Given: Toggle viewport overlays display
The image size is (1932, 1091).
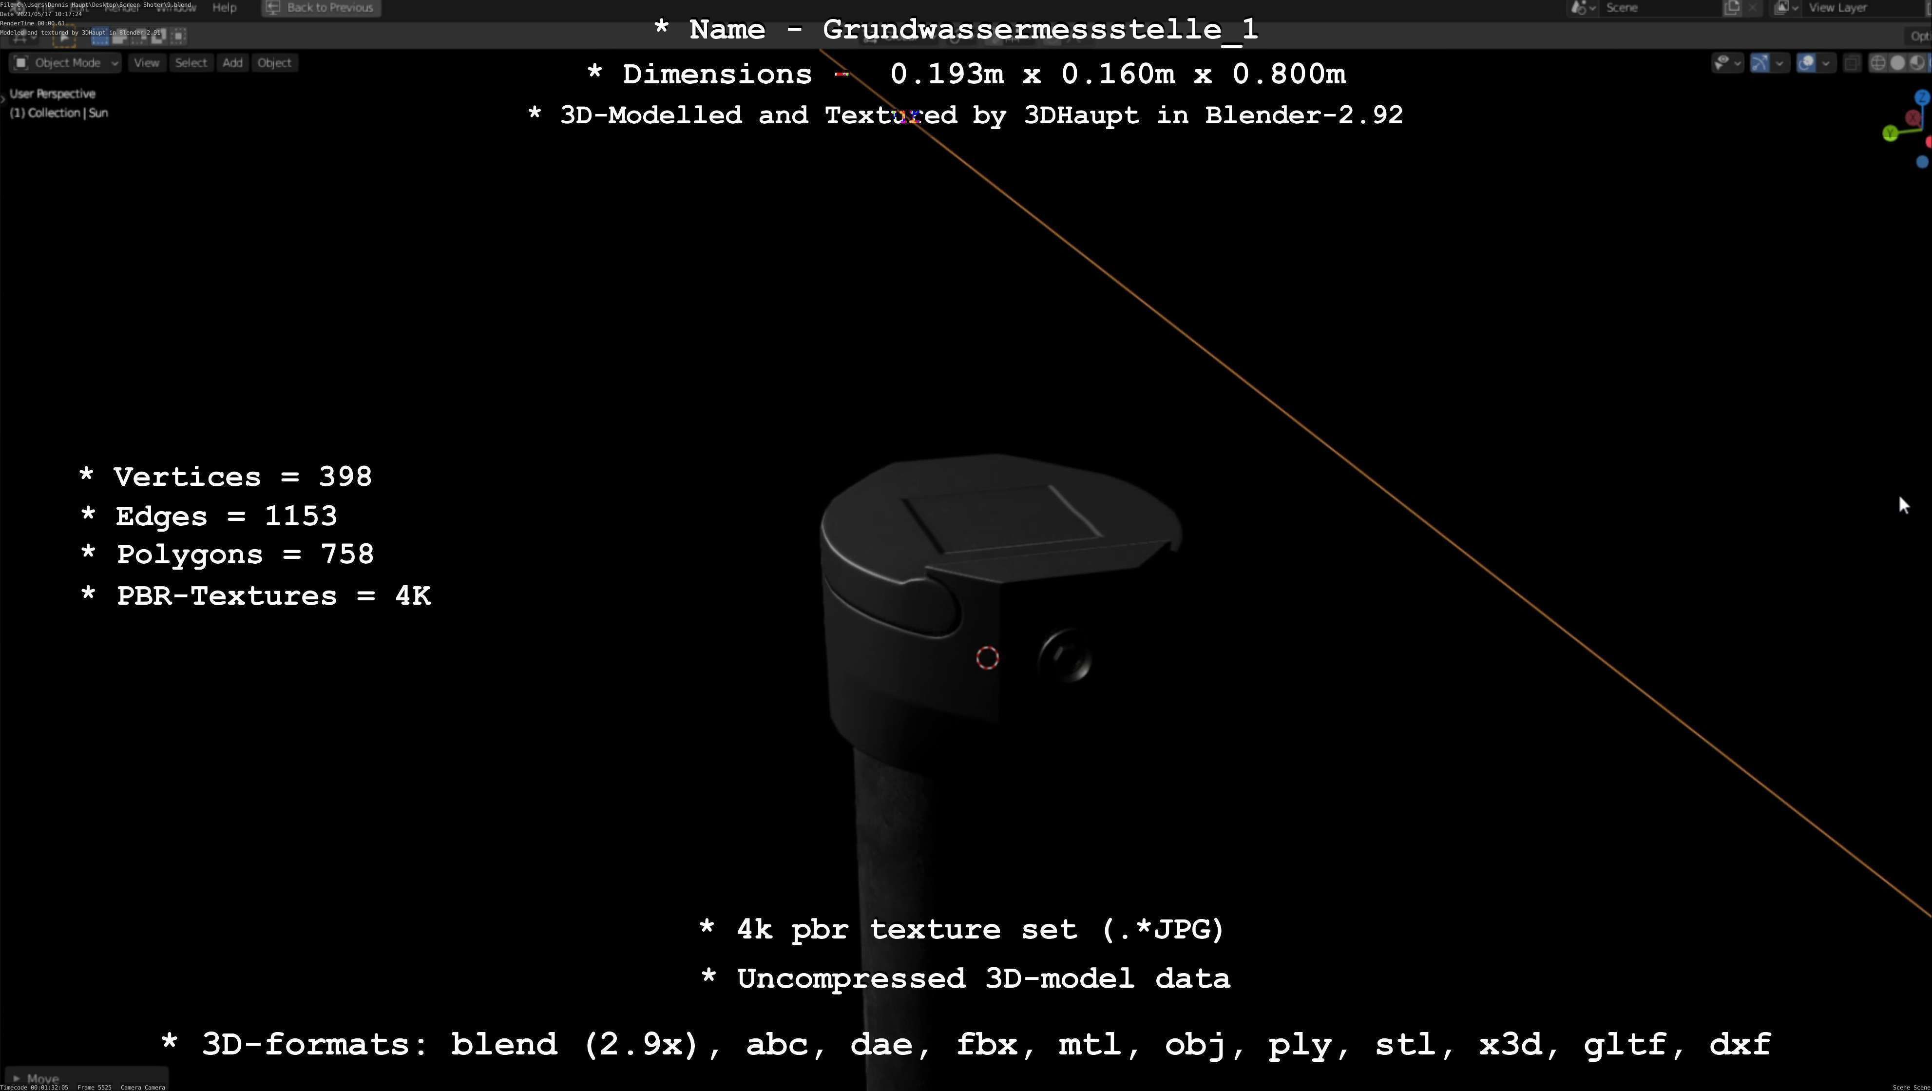Looking at the screenshot, I should point(1807,63).
